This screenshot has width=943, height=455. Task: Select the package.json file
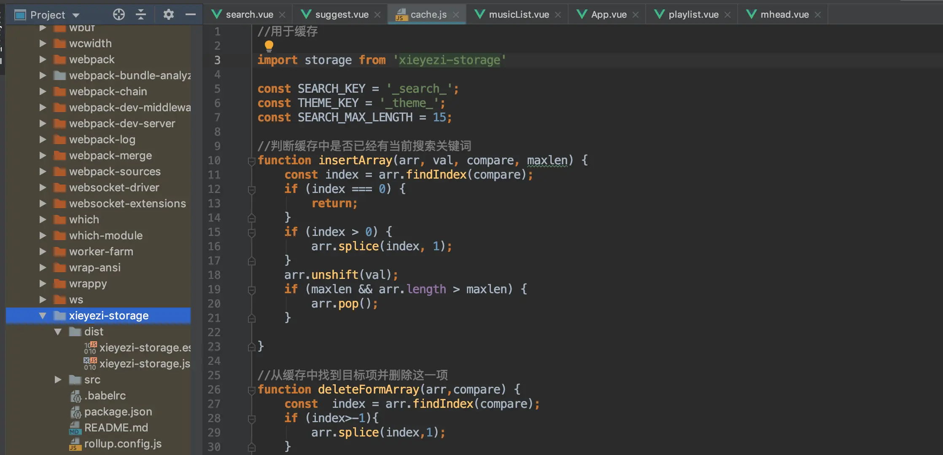pos(118,412)
